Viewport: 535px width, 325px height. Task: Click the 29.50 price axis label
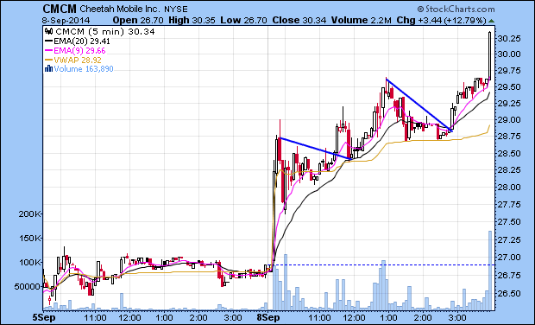(509, 86)
